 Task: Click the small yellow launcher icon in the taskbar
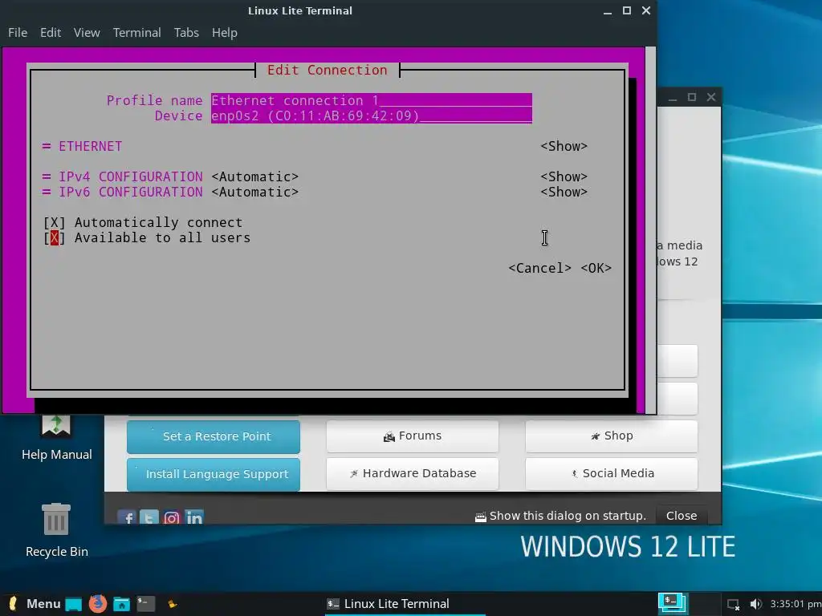click(x=172, y=605)
